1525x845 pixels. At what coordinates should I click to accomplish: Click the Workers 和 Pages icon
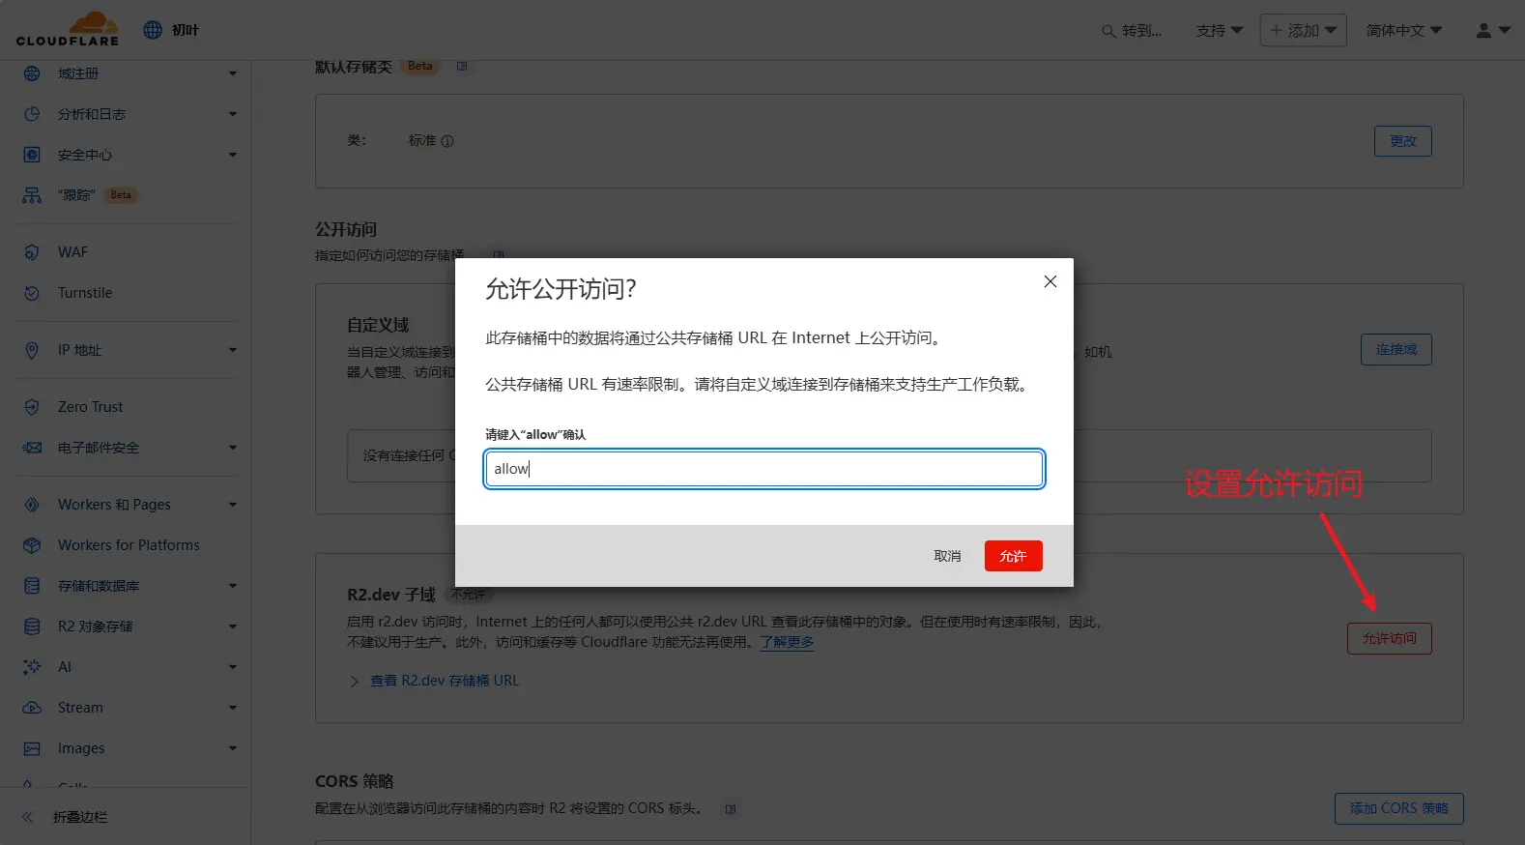[32, 505]
